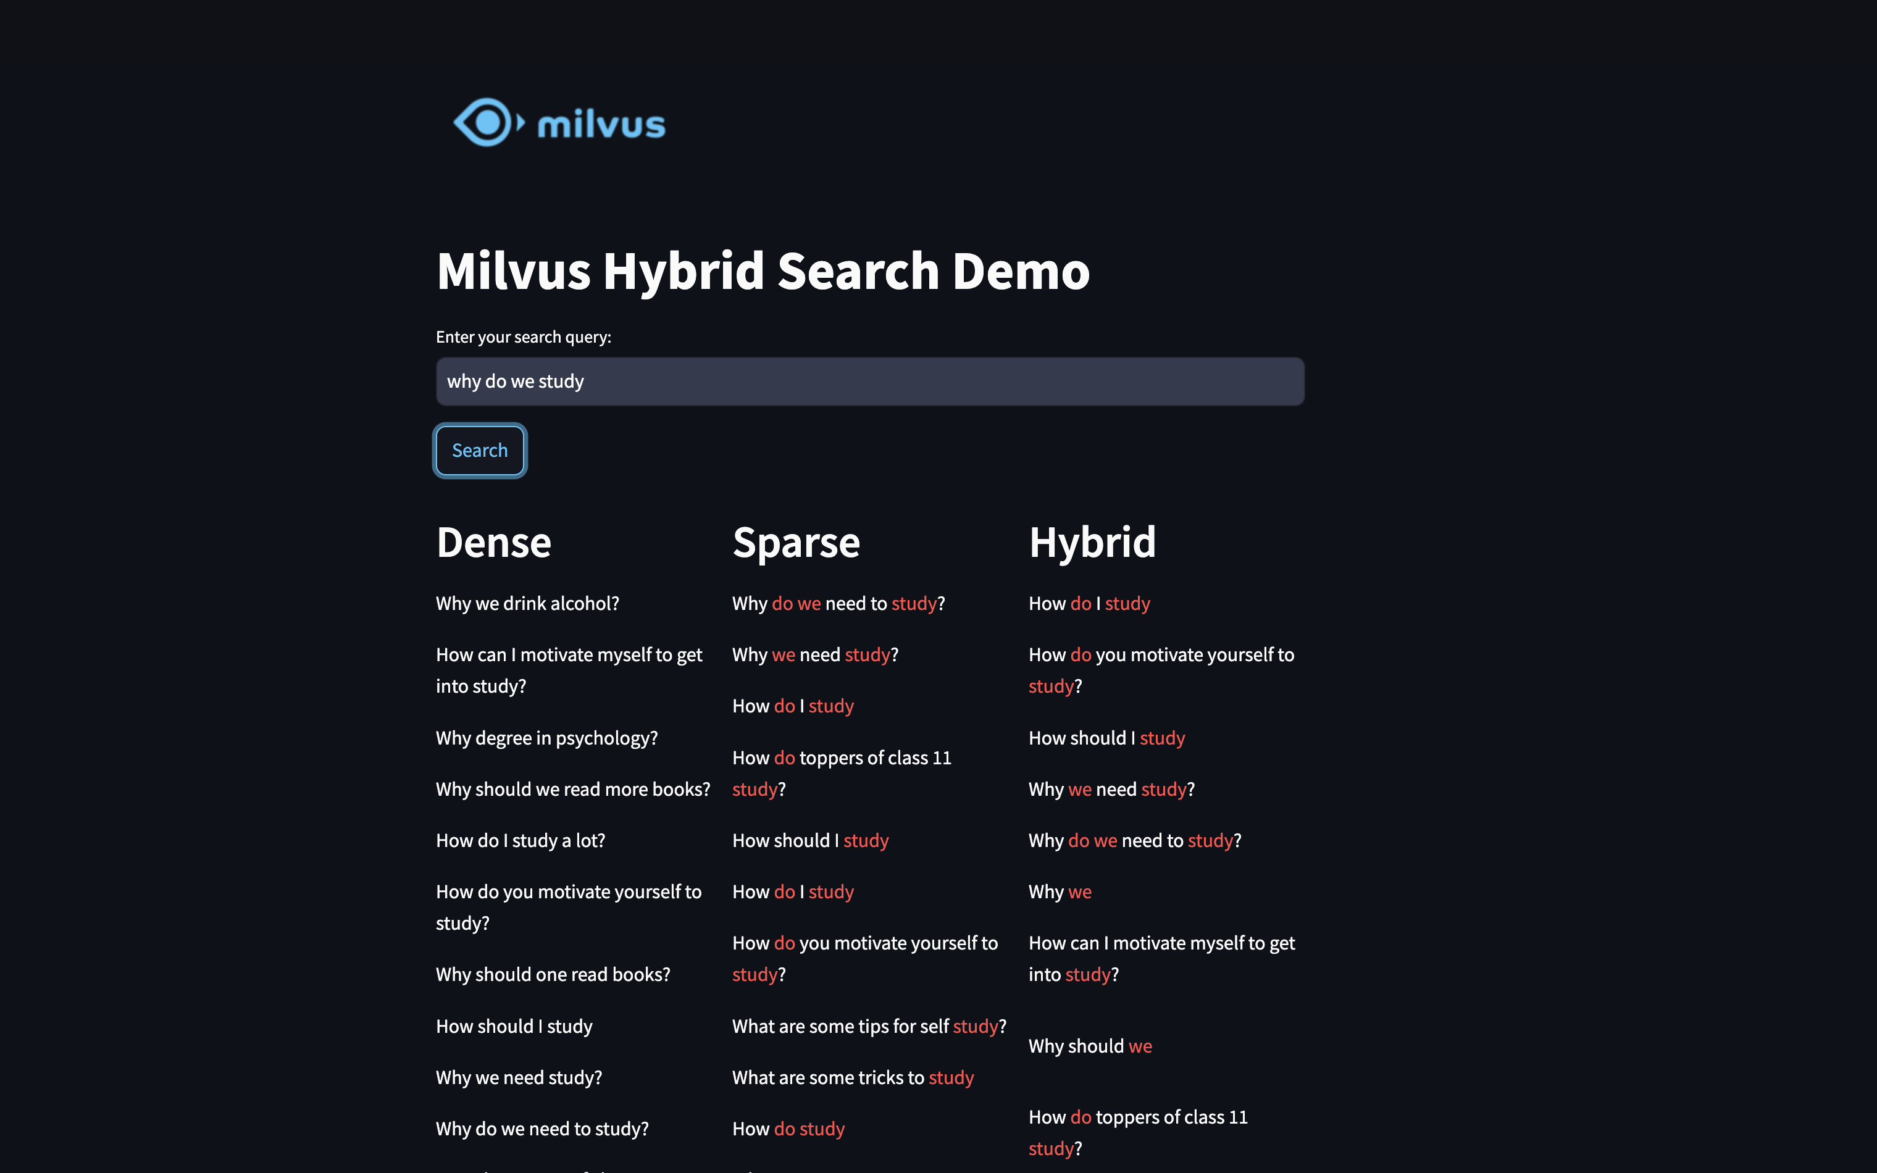1877x1173 pixels.
Task: Select Dense 'How do you motivate yourself to study?'
Action: click(569, 908)
